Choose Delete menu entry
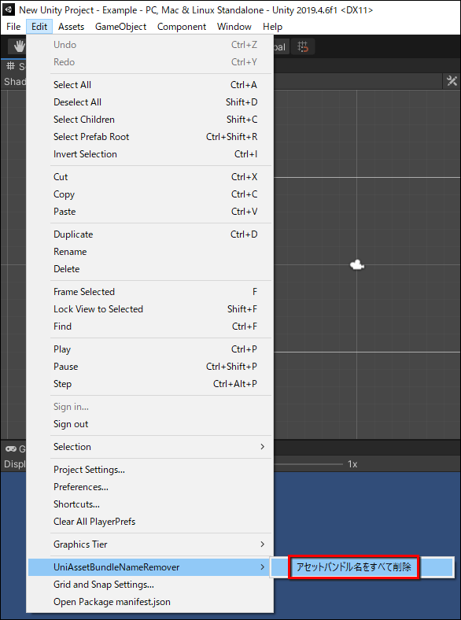 point(149,269)
